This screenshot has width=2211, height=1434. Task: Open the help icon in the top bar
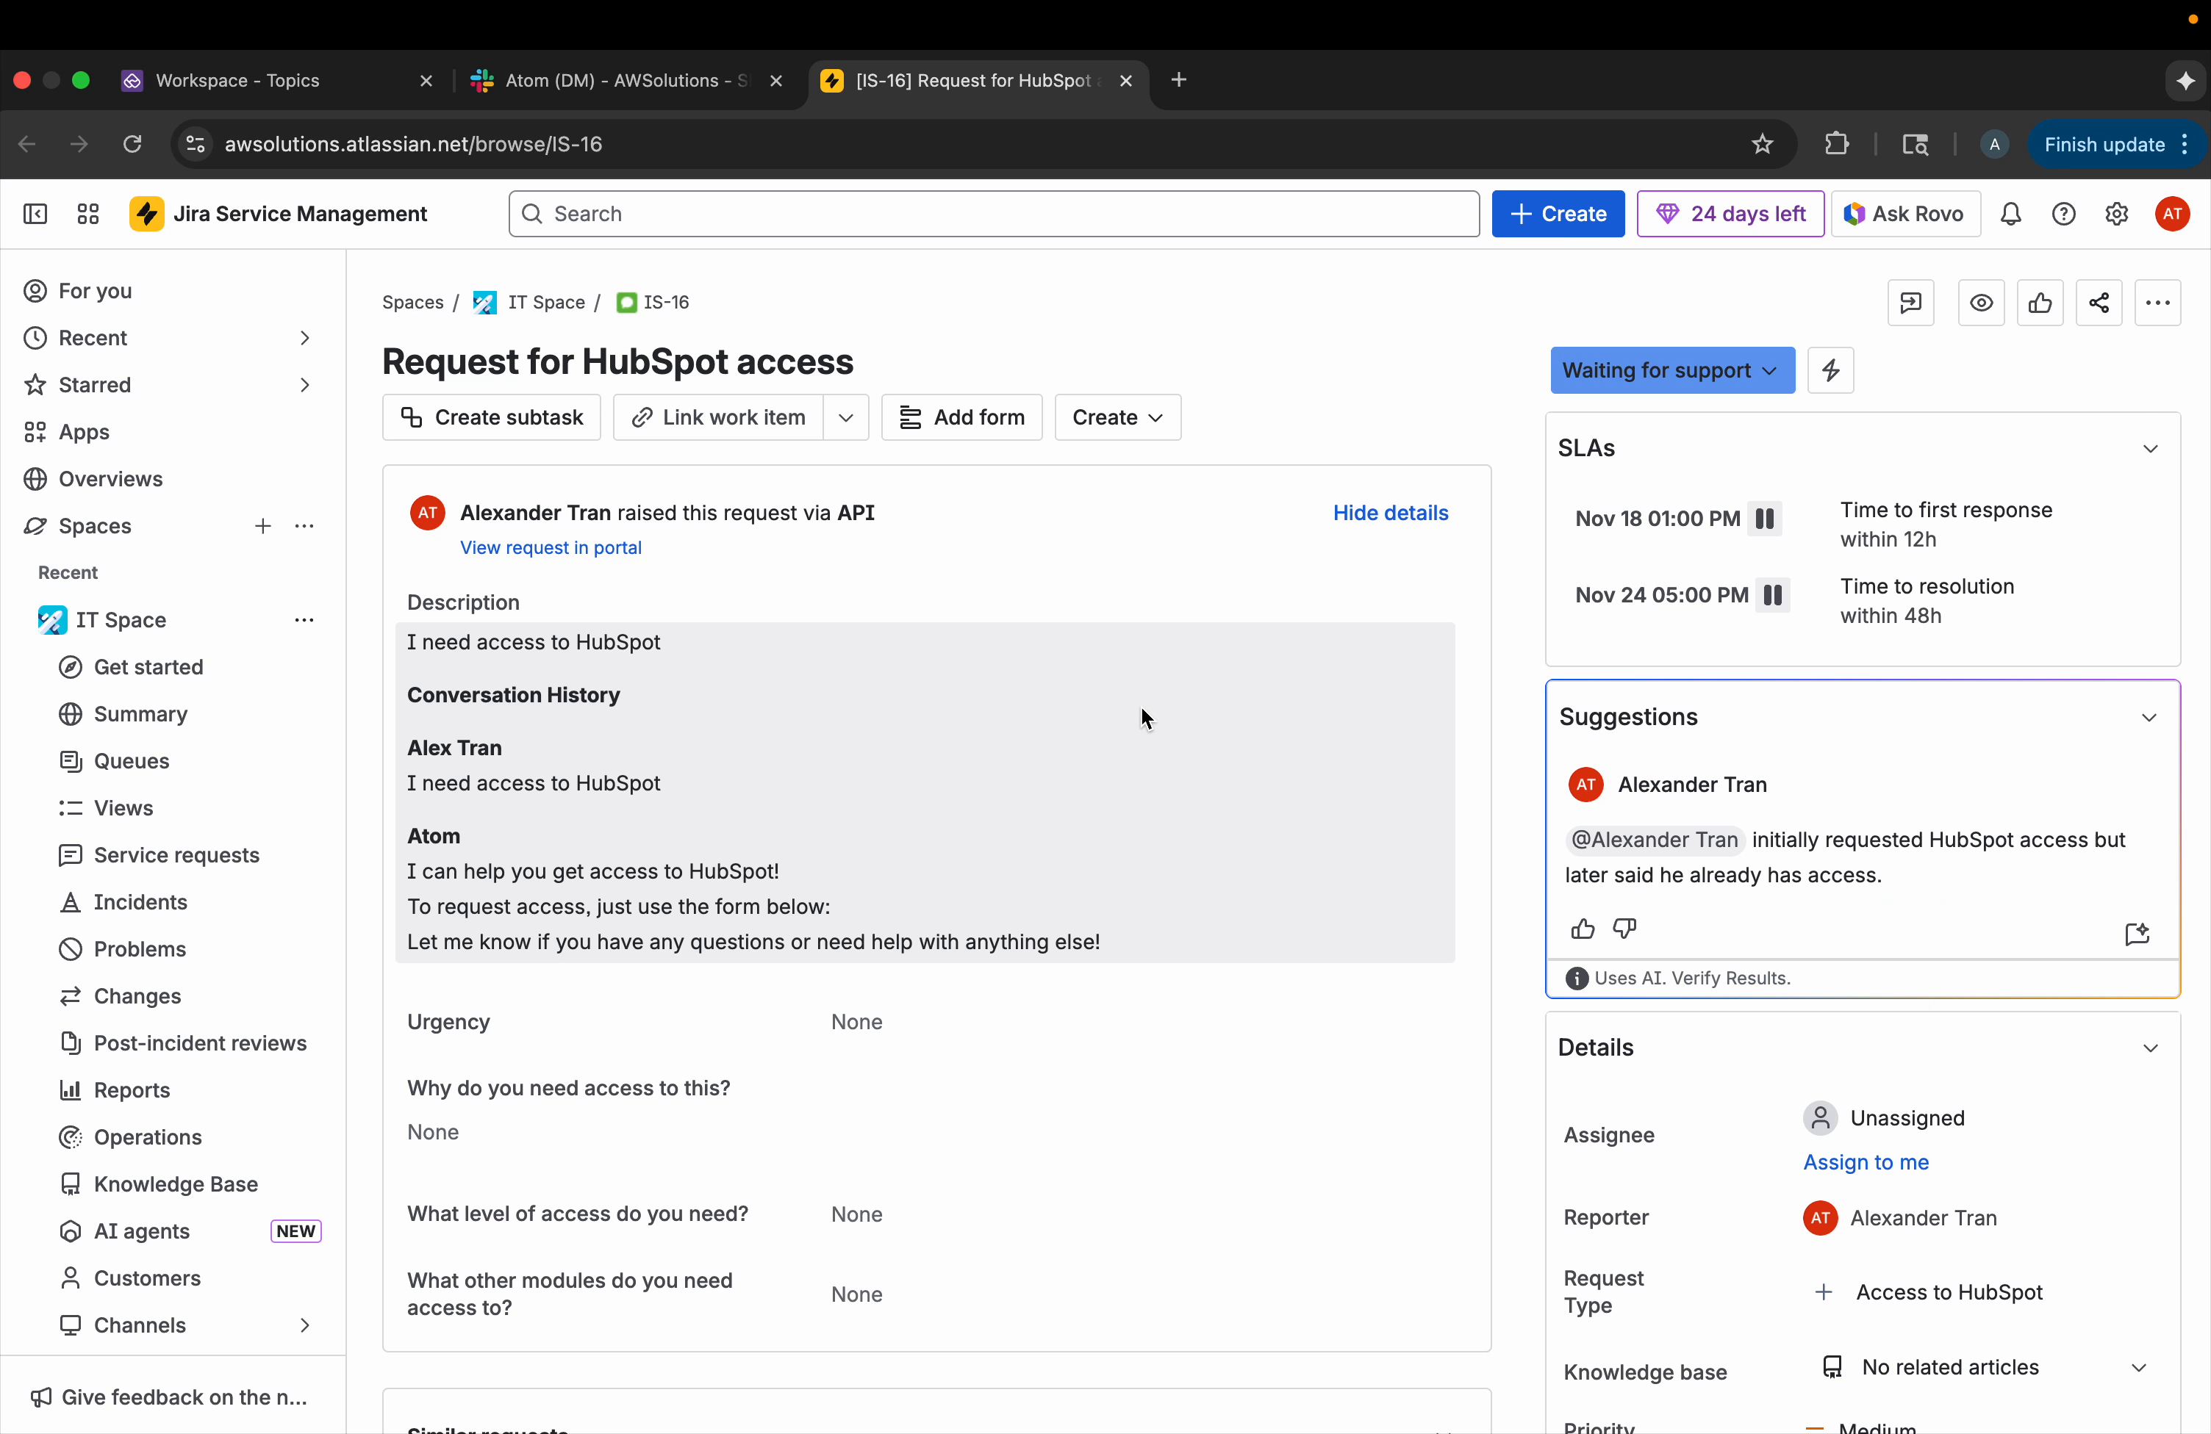tap(2063, 214)
